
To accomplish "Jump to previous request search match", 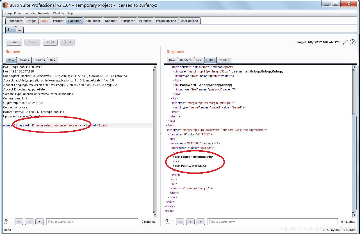I will click(x=19, y=222).
